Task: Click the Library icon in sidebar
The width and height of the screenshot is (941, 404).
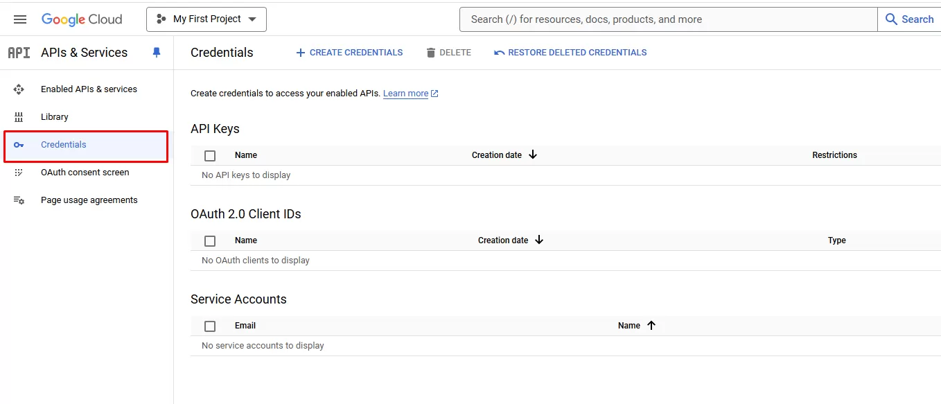Action: 19,117
